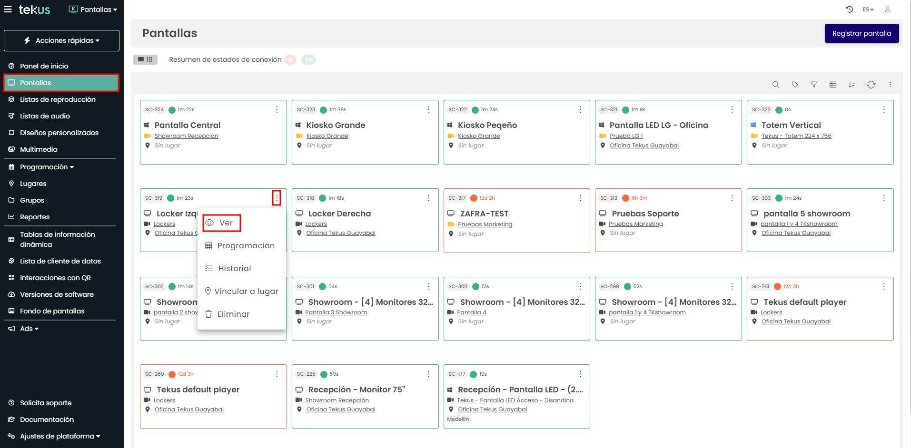Toggle the green connected status filter badge
The image size is (911, 448).
pos(308,60)
